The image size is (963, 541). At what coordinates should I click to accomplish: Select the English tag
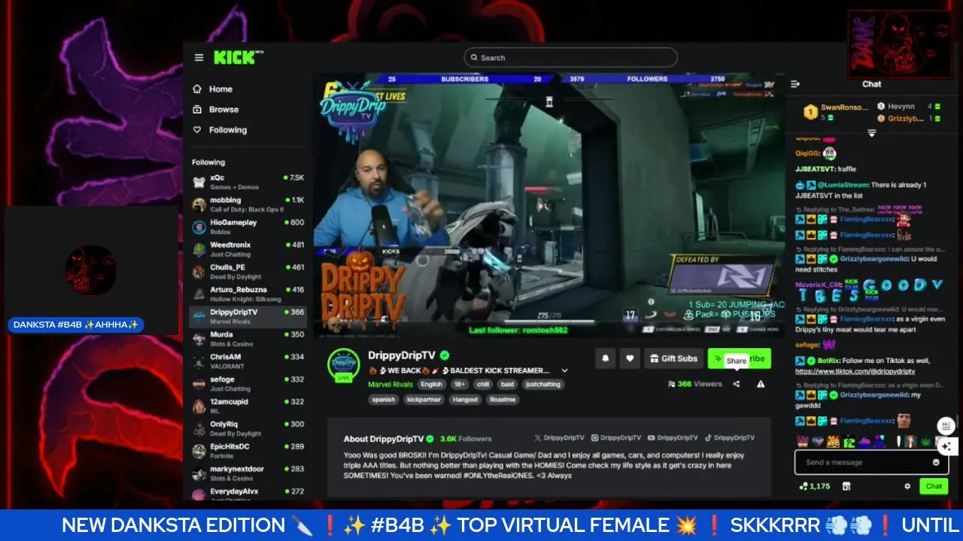coord(431,384)
